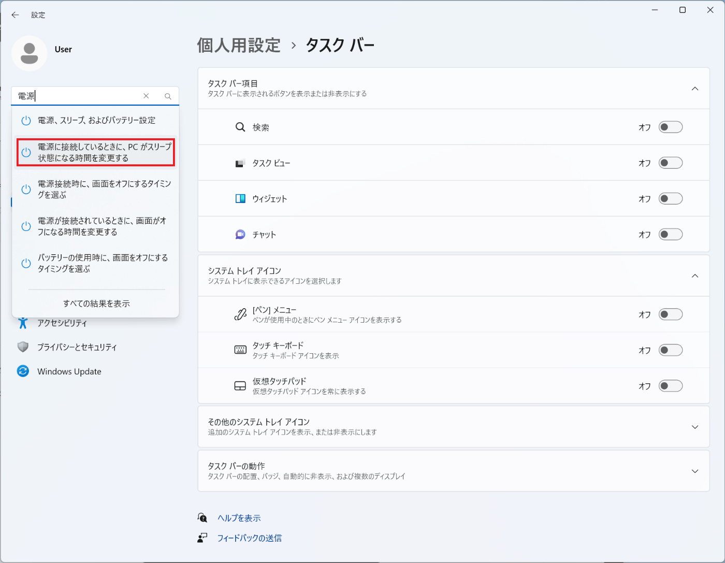This screenshot has height=563, width=725.
Task: Click the power icon beside 電源、スリープ、およびバッテリー設定
Action: pos(26,121)
